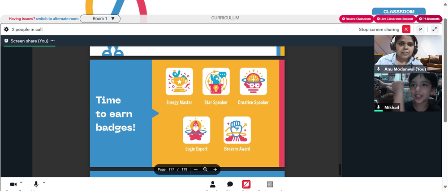The height and width of the screenshot is (191, 448).
Task: Enter fullscreen with the expand arrows icon
Action: 435,29
